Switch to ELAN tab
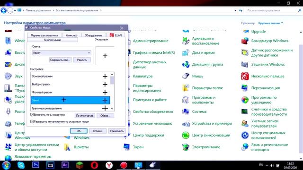Viewport: 303px width, 170px height. click(116, 35)
